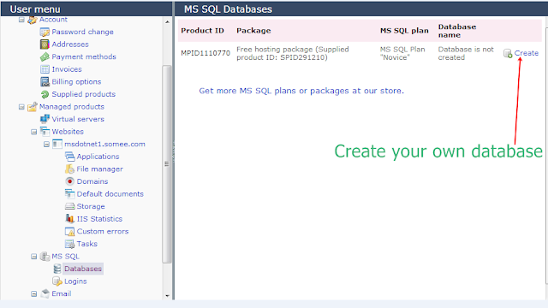This screenshot has height=308, width=548.
Task: Go to Billing options
Action: [76, 82]
